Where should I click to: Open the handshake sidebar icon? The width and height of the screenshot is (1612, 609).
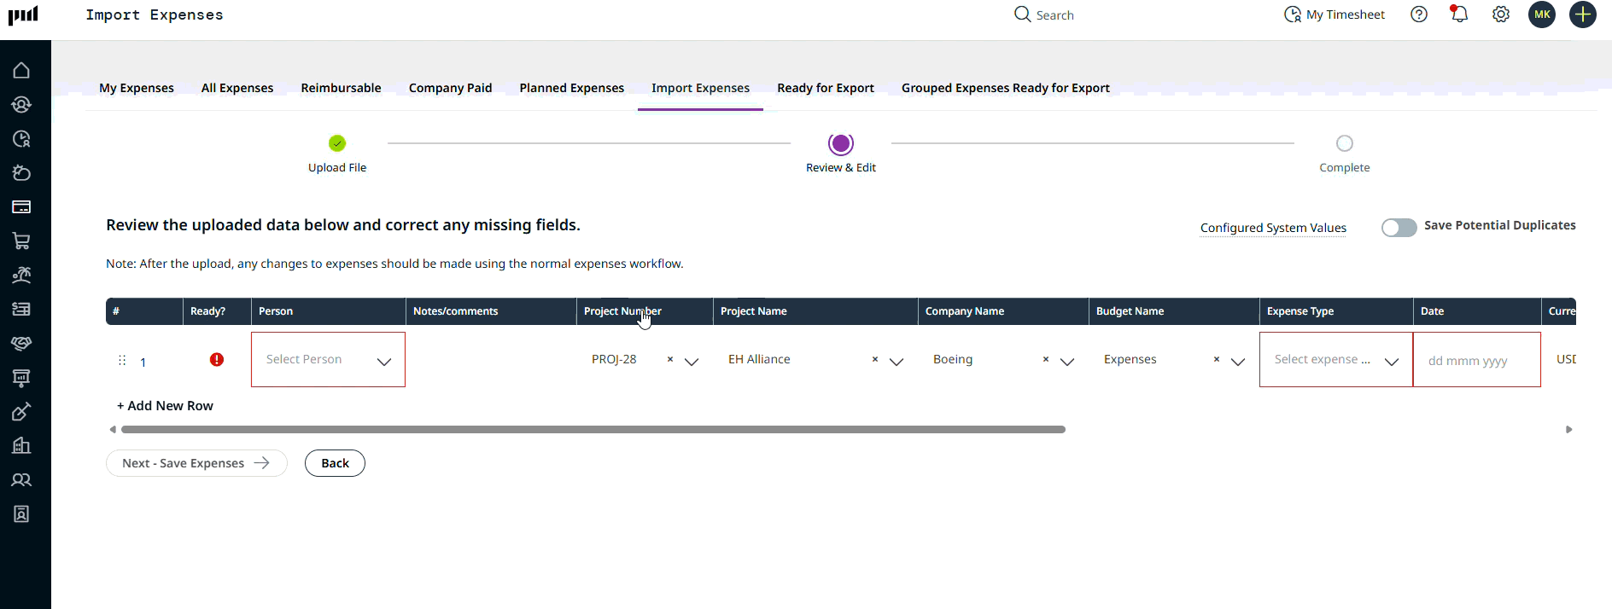click(x=21, y=344)
